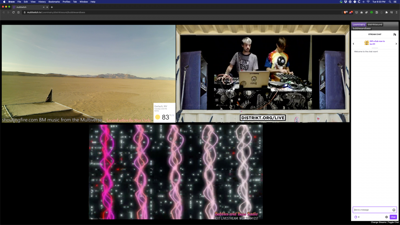Open the Brave hamburger menu

396,12
